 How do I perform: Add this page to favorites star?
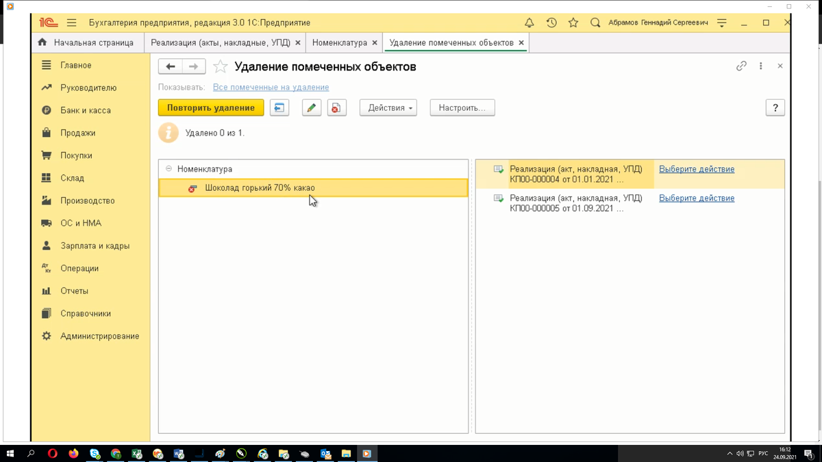click(x=220, y=66)
